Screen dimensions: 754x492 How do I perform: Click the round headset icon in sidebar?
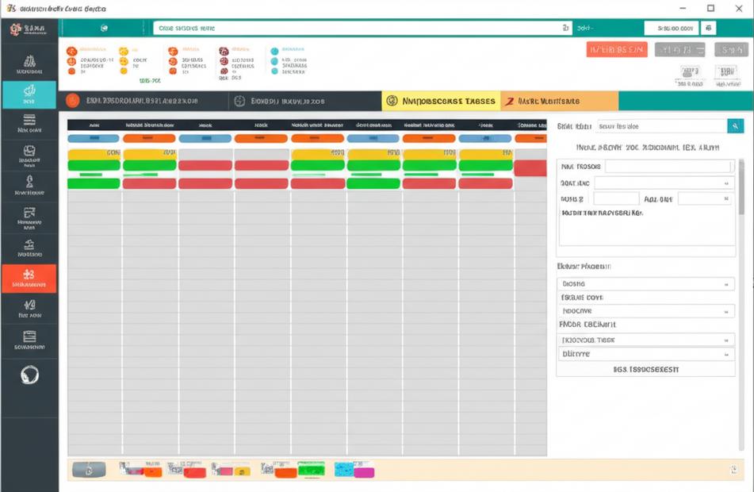(x=29, y=375)
